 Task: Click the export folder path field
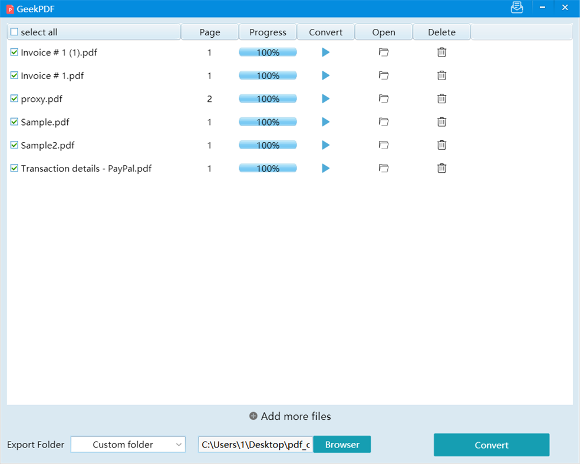[255, 445]
